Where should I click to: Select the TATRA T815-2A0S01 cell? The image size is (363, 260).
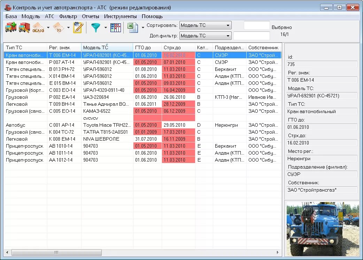107,132
